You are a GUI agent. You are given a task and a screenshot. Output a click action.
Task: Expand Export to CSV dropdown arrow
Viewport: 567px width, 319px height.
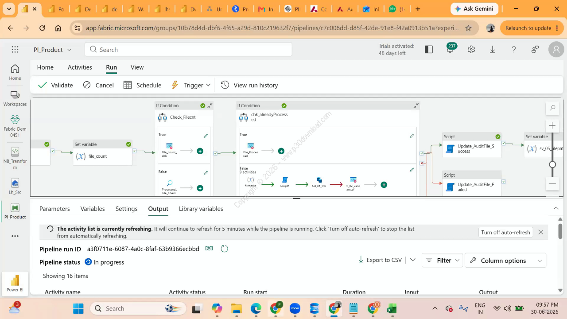(x=413, y=260)
